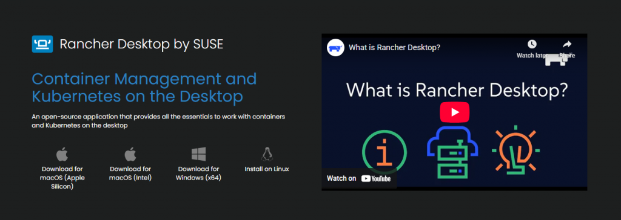Viewport: 621px width, 220px height.
Task: Click the orange lightbulb graphic in video
Action: 516,150
